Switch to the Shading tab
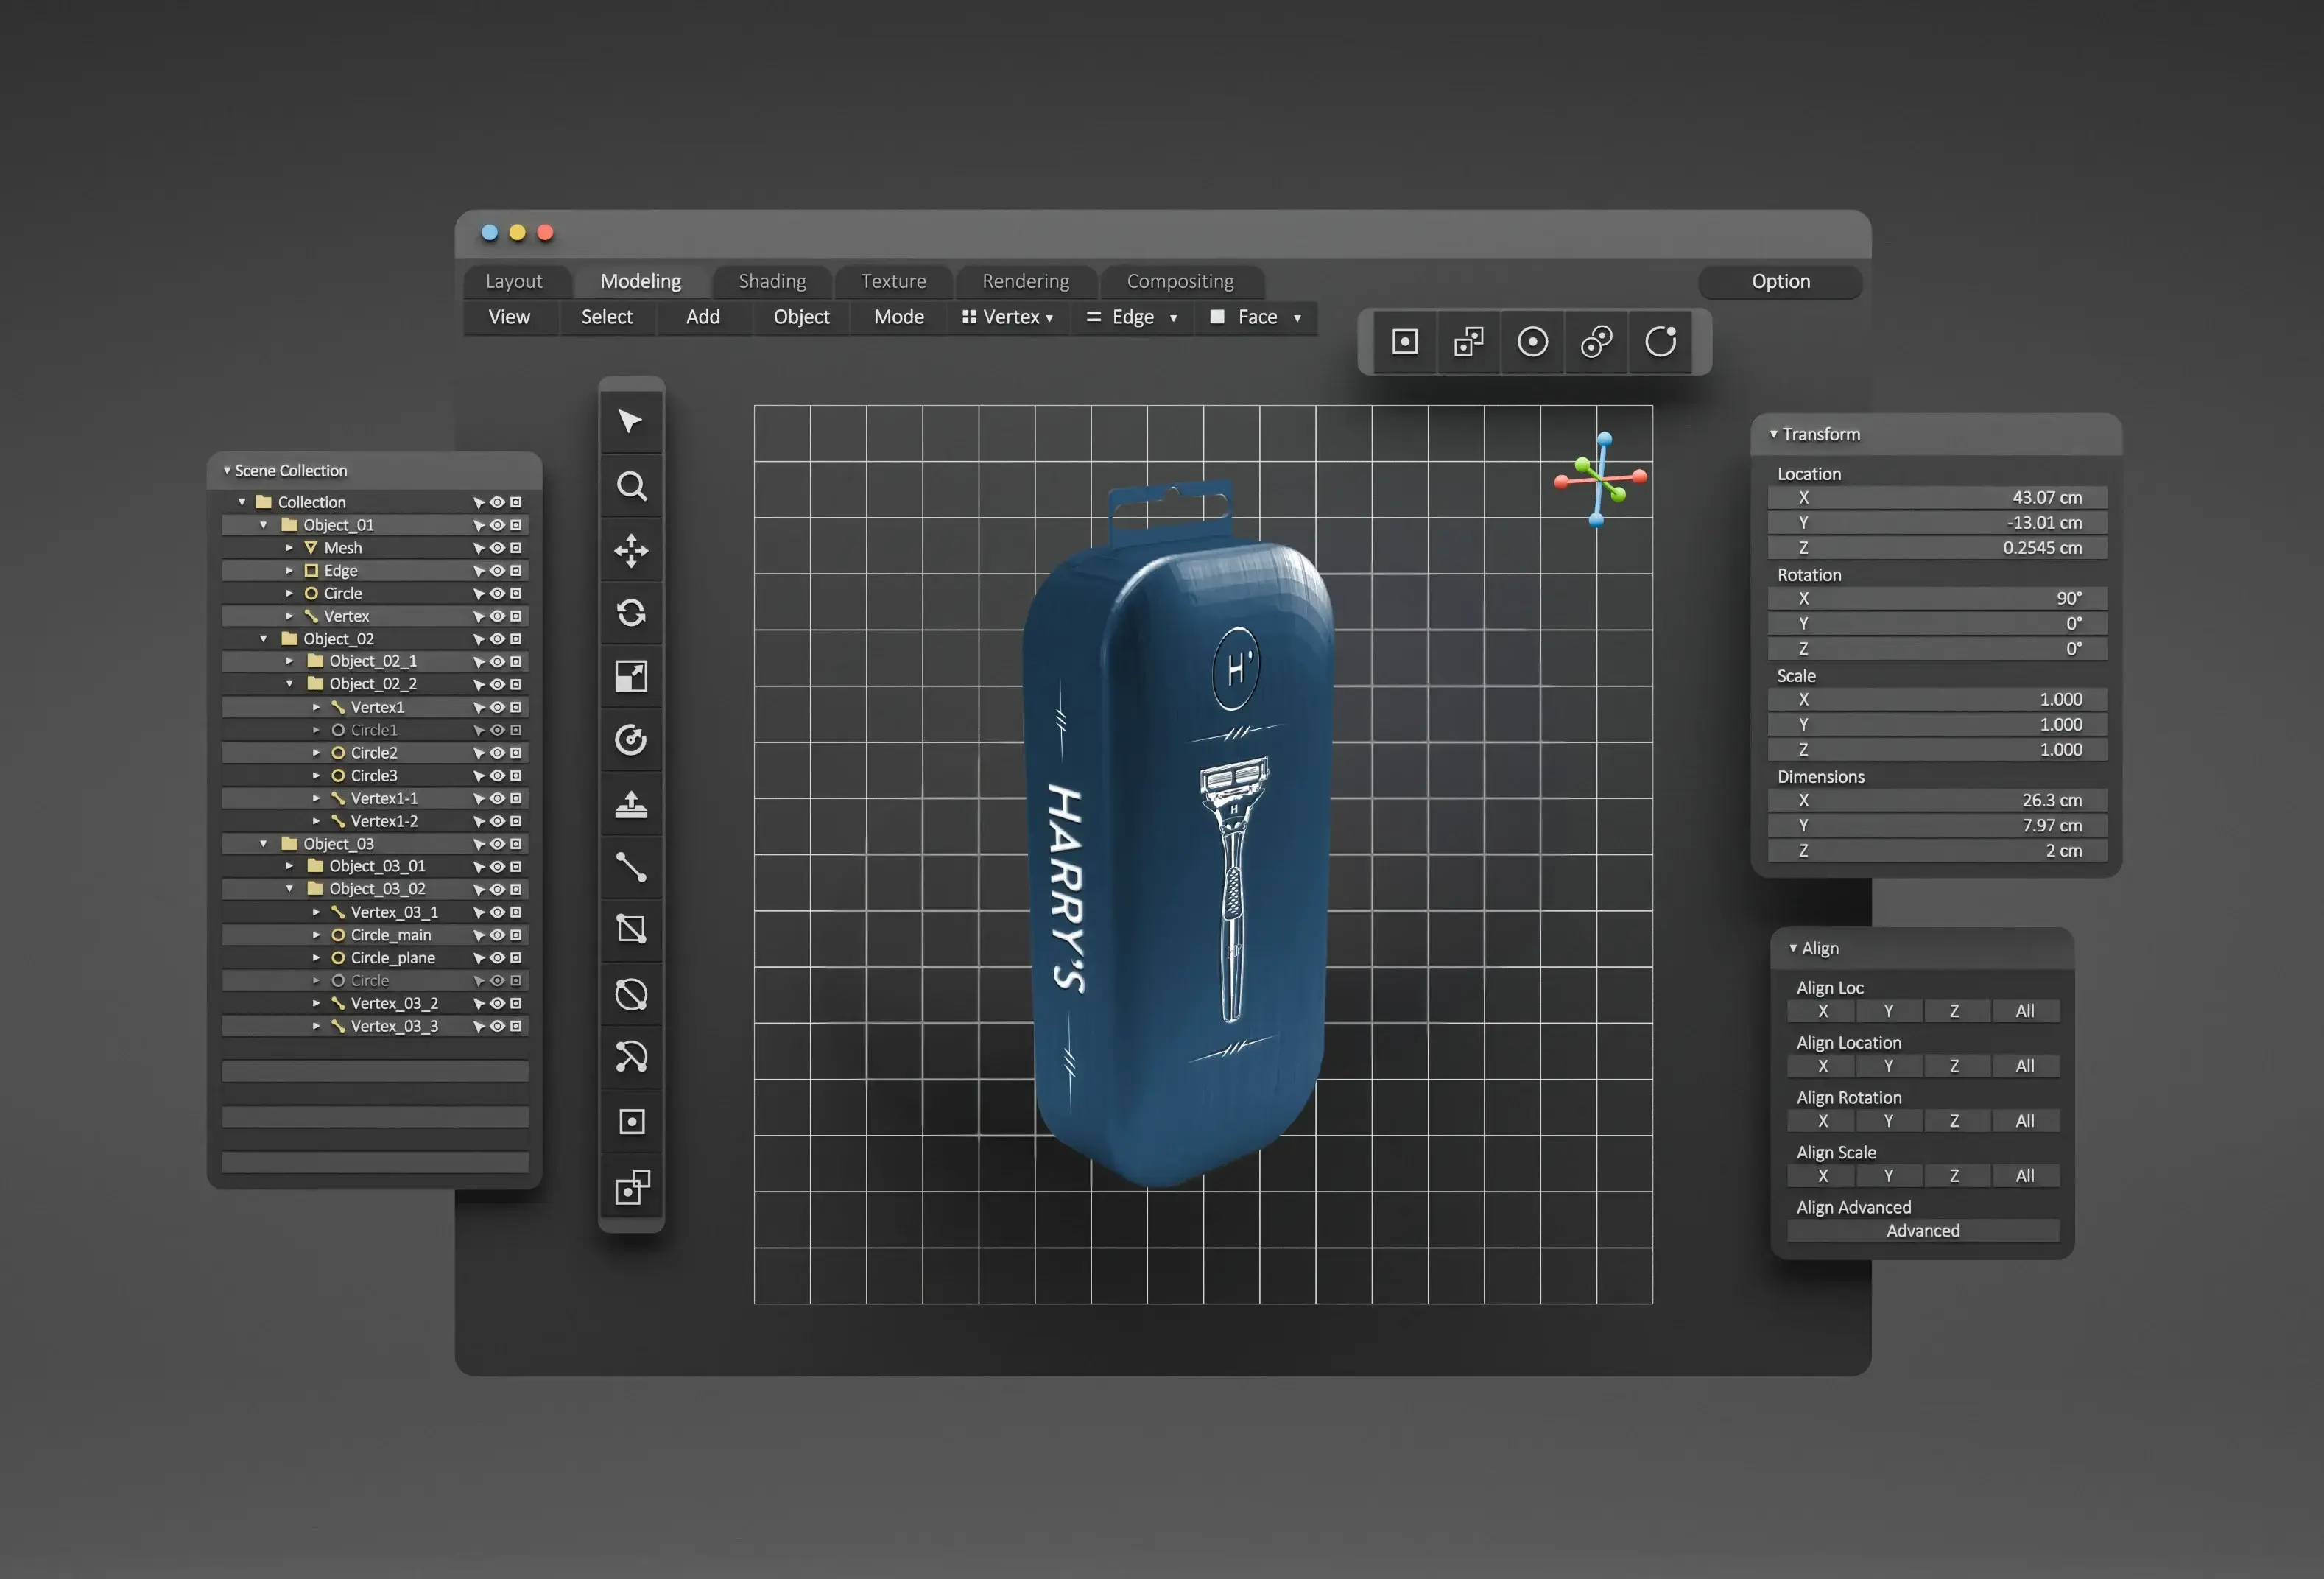2324x1579 pixels. coord(772,281)
